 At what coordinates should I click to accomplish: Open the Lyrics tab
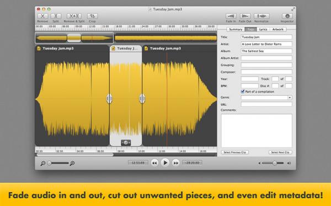point(263,29)
